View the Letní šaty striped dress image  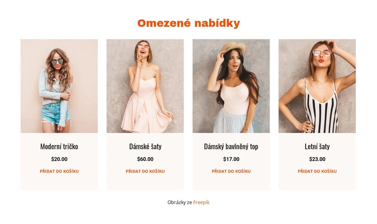317,86
